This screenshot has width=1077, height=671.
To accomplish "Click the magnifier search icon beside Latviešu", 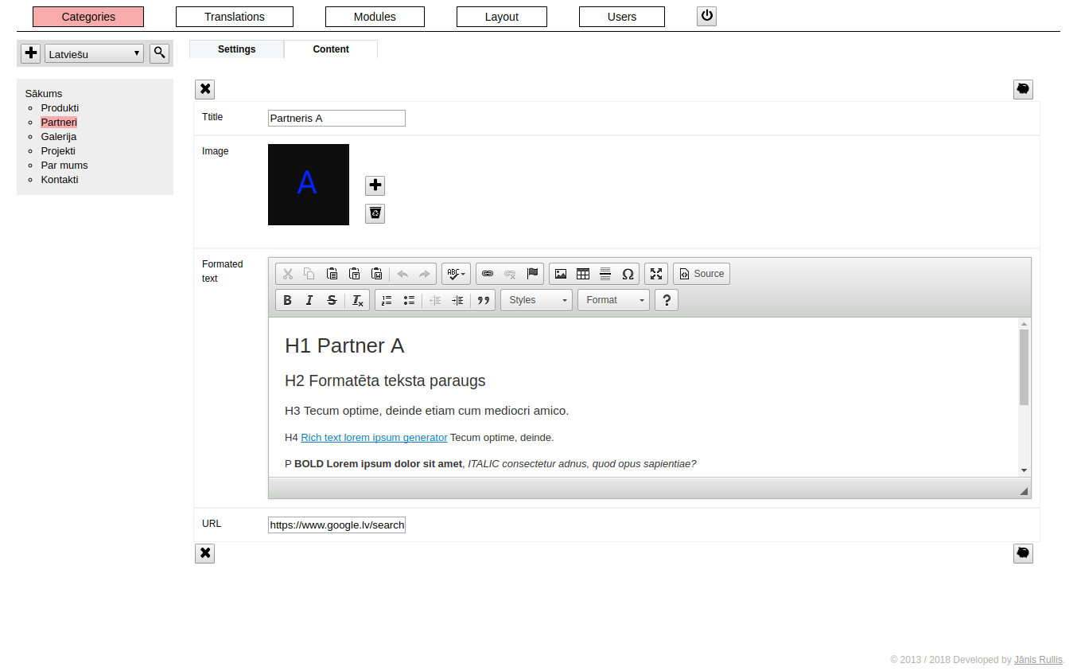I will pyautogui.click(x=160, y=53).
